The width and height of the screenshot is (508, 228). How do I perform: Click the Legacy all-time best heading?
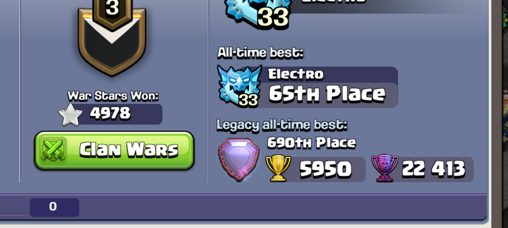[282, 125]
